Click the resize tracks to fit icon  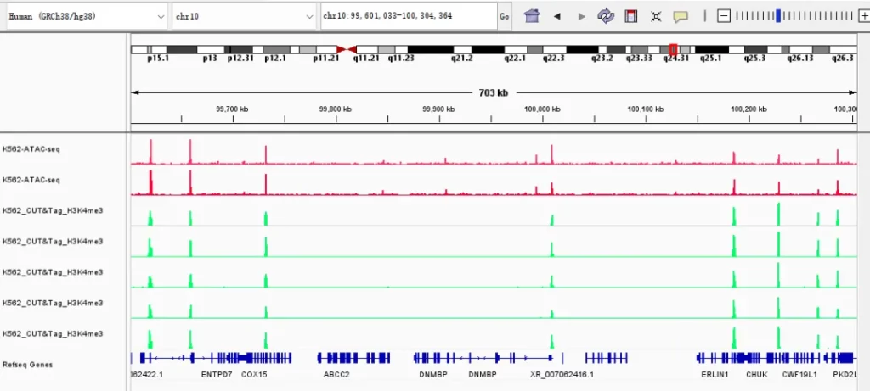click(656, 16)
